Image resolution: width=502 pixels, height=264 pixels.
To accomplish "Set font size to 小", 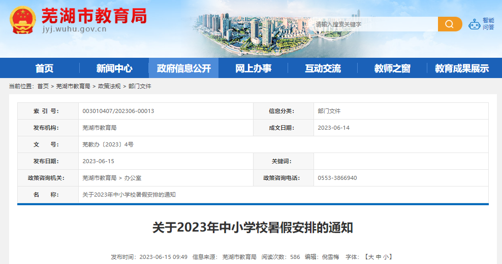I will 386,257.
